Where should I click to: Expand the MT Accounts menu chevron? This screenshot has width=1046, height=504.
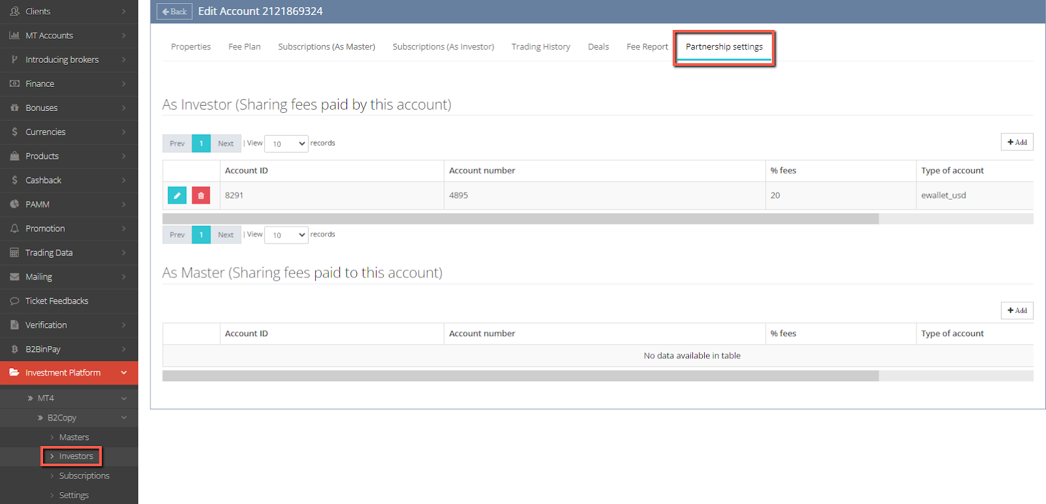click(x=124, y=35)
